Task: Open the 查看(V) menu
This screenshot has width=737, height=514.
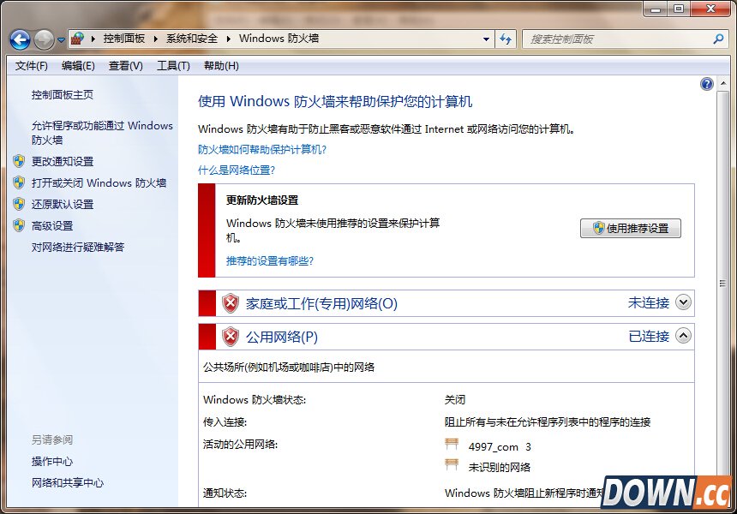Action: pos(124,65)
